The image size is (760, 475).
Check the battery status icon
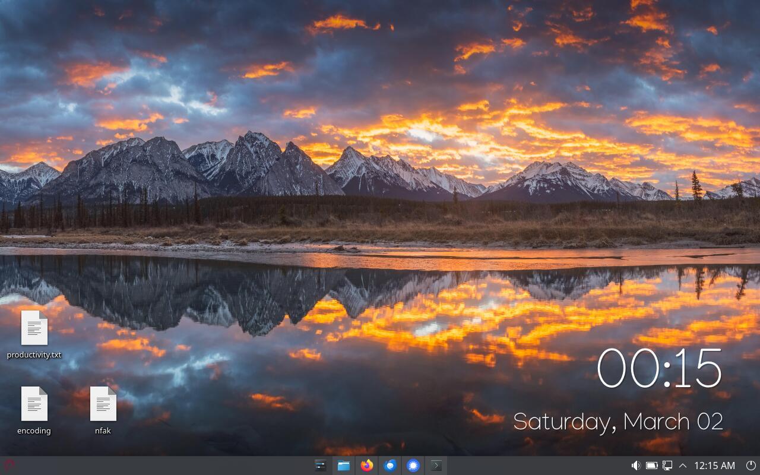651,465
